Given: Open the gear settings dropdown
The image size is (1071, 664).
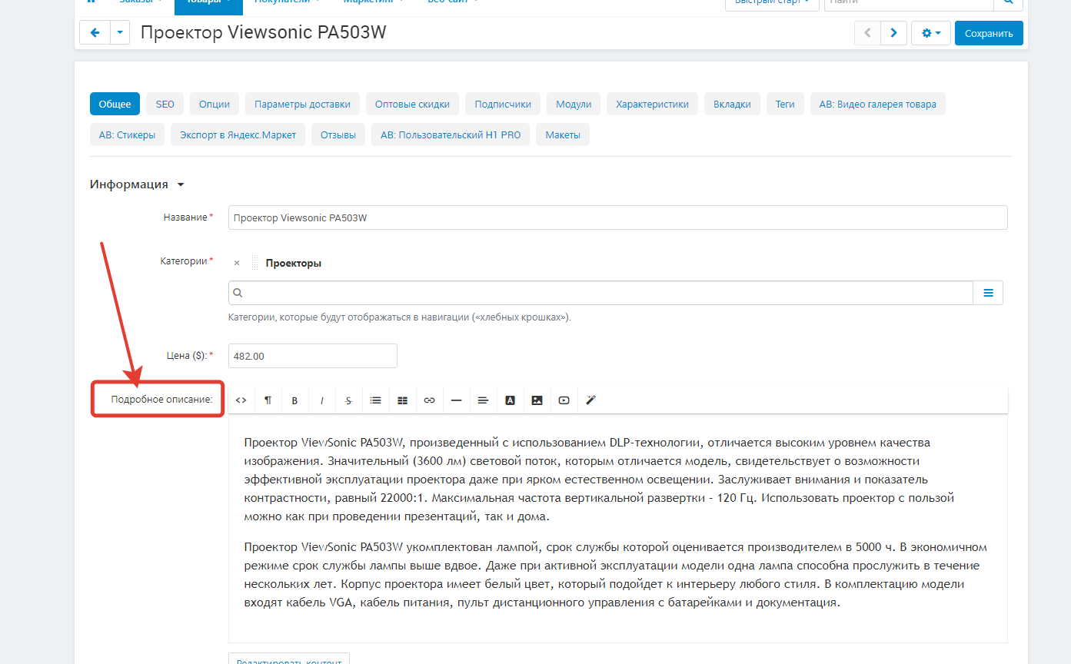Looking at the screenshot, I should point(931,33).
